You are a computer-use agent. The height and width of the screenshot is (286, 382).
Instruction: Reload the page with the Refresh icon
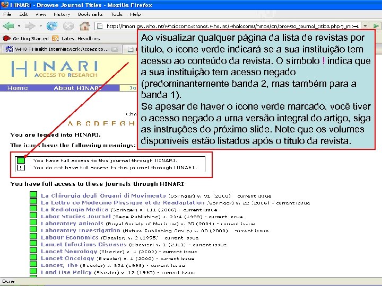52,26
